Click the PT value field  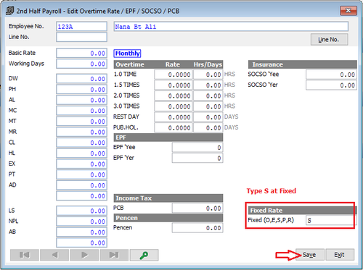(81, 174)
